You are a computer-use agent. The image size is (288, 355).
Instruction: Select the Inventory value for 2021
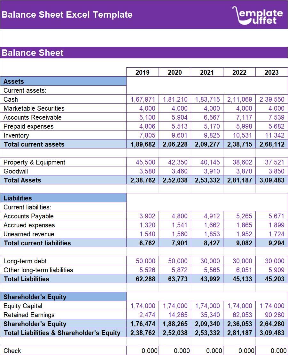click(212, 135)
